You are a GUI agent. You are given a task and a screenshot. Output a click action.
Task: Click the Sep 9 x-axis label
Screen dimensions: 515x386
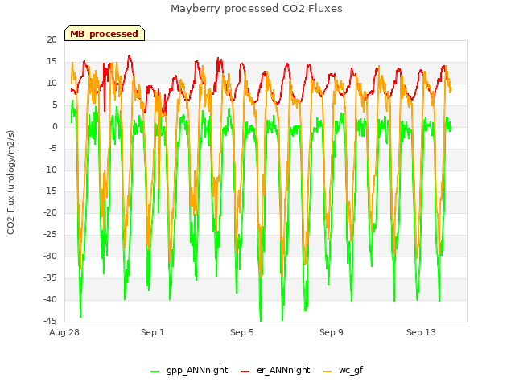click(x=332, y=332)
